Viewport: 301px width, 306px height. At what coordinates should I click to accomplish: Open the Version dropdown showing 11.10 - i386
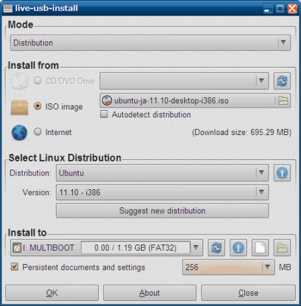(x=162, y=193)
